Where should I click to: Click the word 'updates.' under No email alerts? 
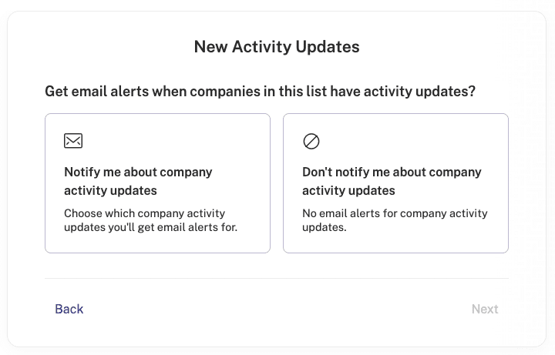click(x=325, y=227)
